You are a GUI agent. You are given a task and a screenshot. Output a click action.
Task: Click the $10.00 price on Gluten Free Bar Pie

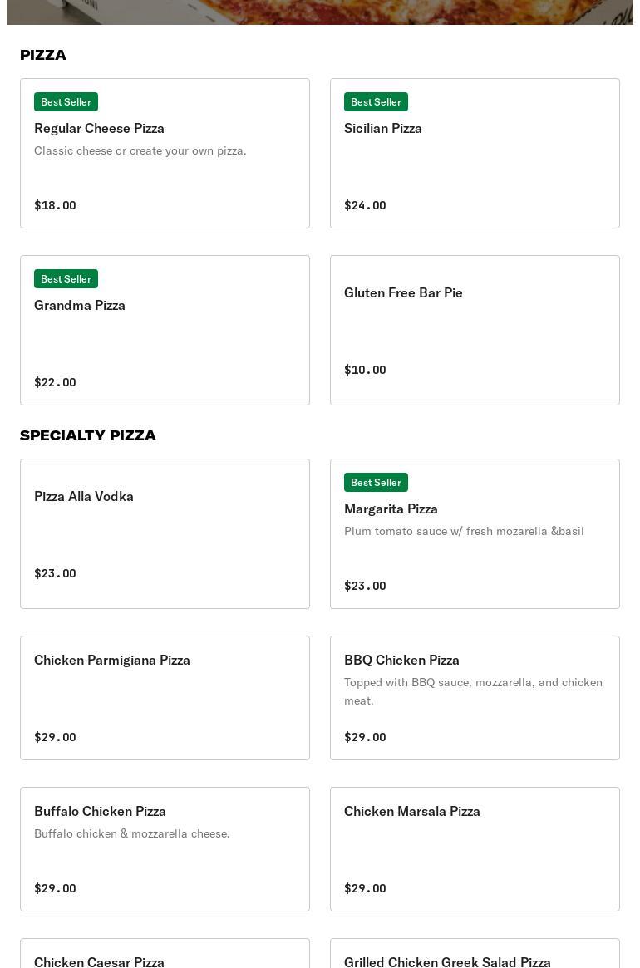click(x=365, y=370)
